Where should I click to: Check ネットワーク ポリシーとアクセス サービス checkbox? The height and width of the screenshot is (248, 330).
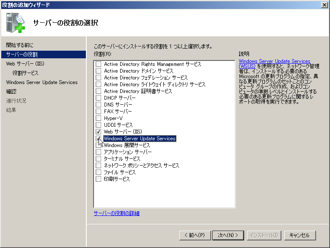tap(98, 165)
